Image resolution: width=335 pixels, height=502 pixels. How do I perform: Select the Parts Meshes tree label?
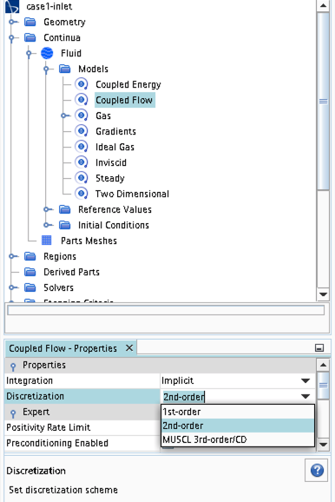tap(89, 241)
